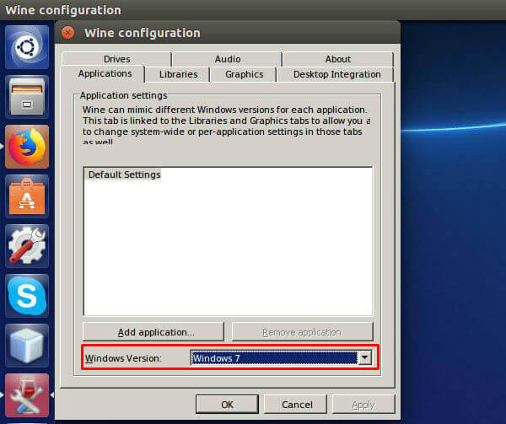Switch to the Libraries tab
Viewport: 506px width, 424px height.
tap(178, 74)
